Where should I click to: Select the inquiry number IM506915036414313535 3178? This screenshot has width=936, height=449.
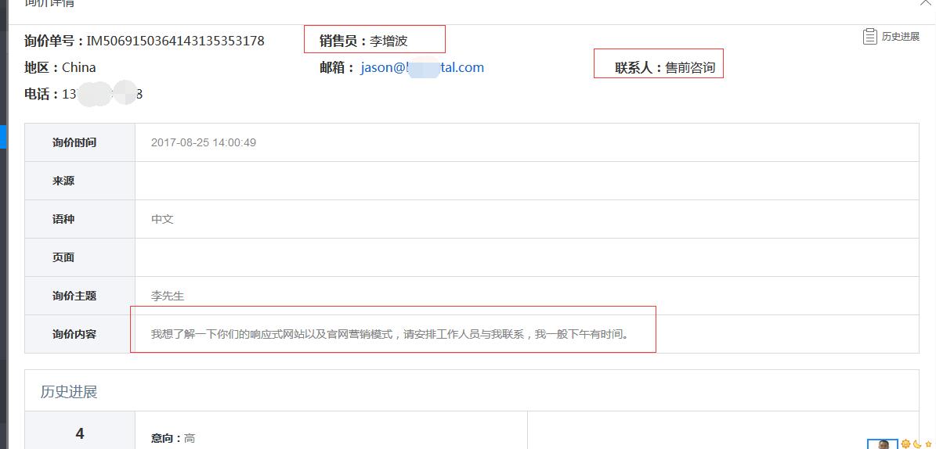click(175, 41)
